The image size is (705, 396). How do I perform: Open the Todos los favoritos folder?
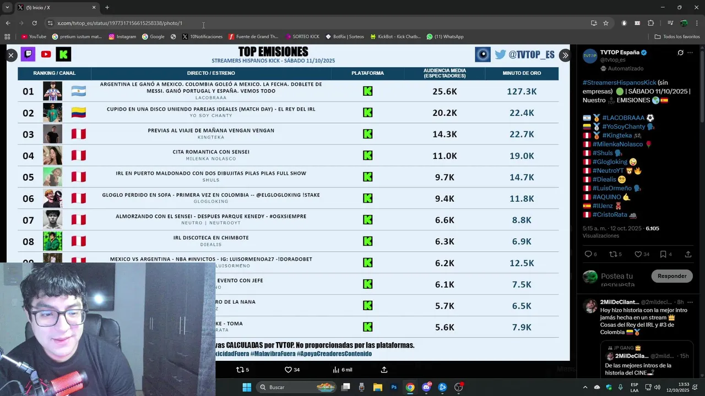[x=677, y=37]
